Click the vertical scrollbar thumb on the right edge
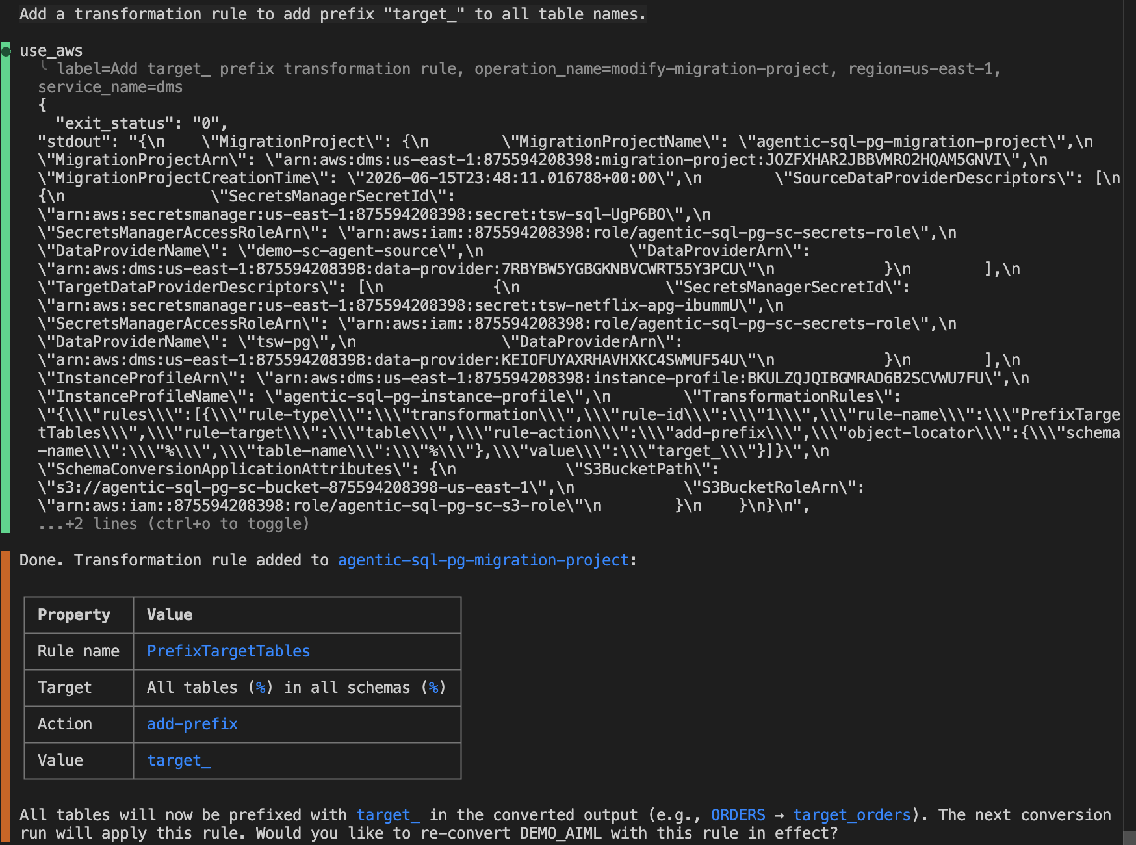 click(1130, 837)
